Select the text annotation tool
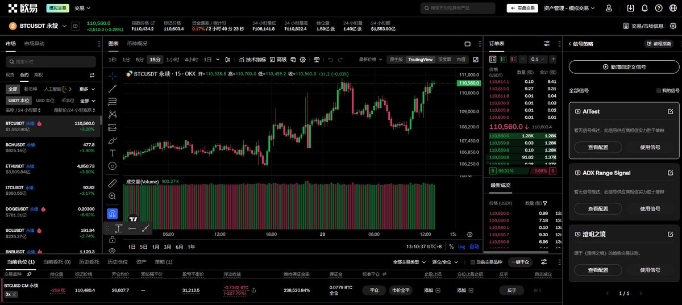The width and height of the screenshot is (682, 305). coord(113,153)
